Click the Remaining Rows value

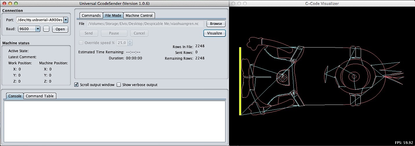(x=200, y=58)
